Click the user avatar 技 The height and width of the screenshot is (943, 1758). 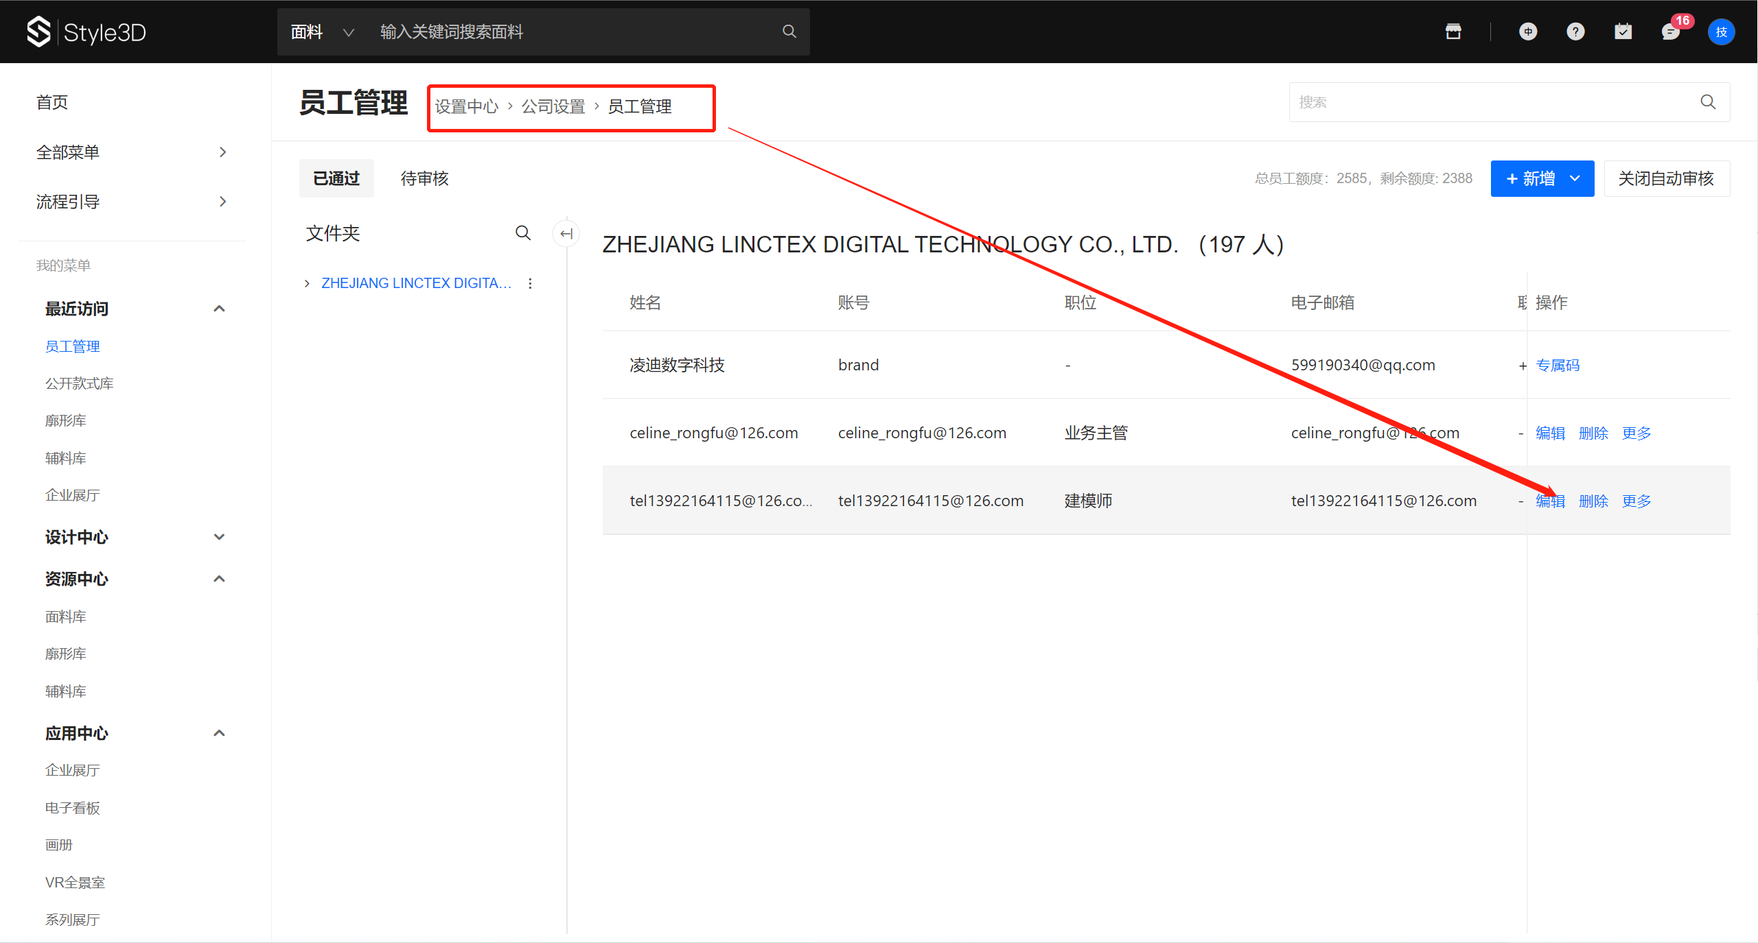(1721, 32)
